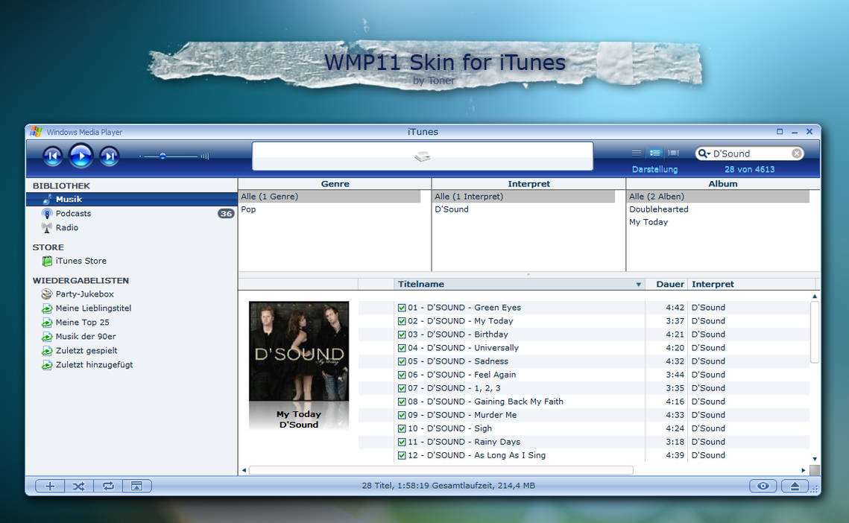
Task: Open the visualizer eye icon
Action: click(763, 485)
